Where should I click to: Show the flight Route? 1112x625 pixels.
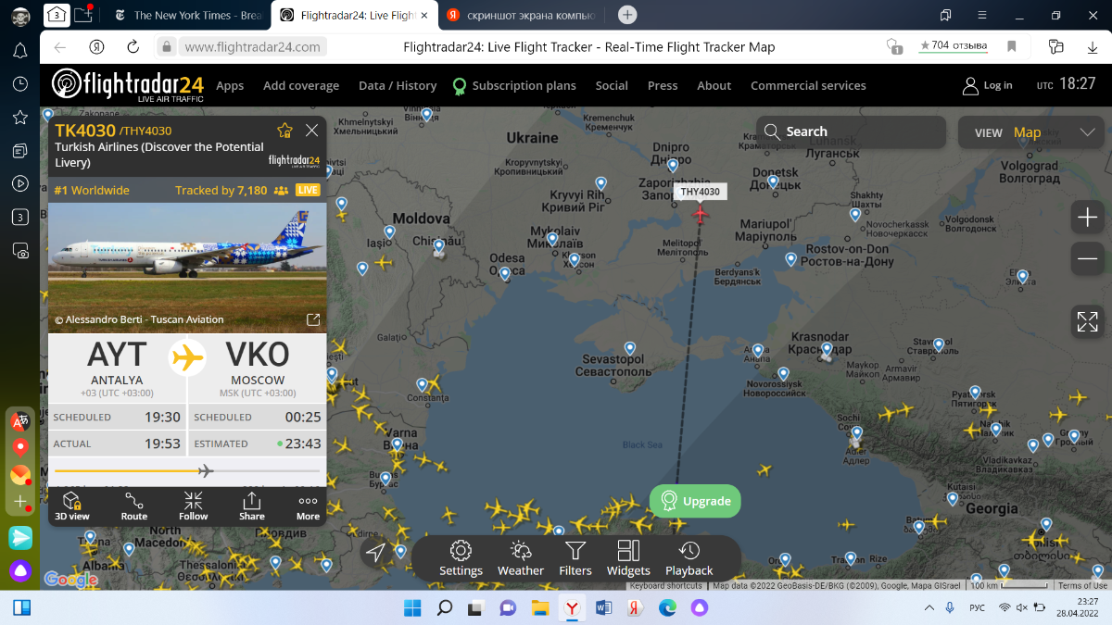133,506
